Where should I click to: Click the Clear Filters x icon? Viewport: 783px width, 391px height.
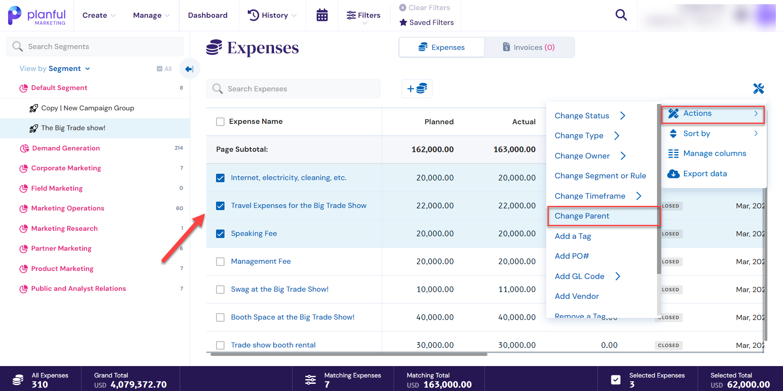coord(403,8)
